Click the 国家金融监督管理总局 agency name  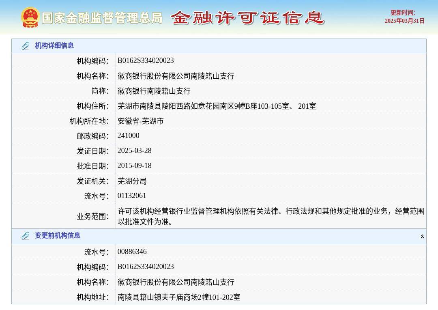point(102,18)
